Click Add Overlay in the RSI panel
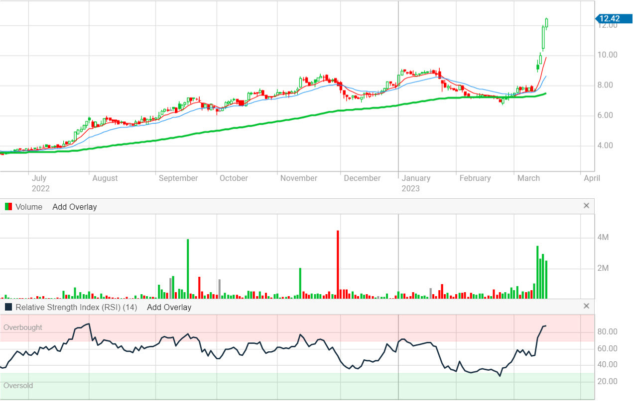Image resolution: width=635 pixels, height=401 pixels. [169, 307]
